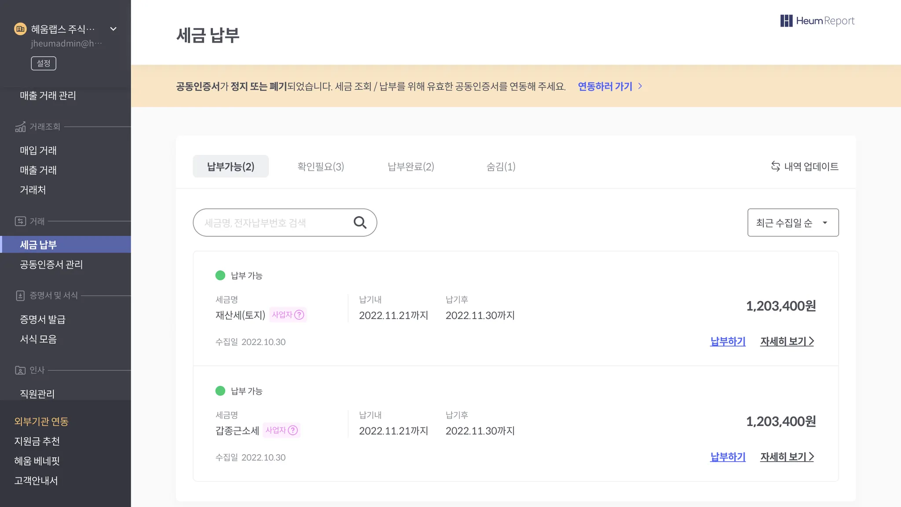
Task: Click the 설정 button in sidebar
Action: tap(44, 63)
